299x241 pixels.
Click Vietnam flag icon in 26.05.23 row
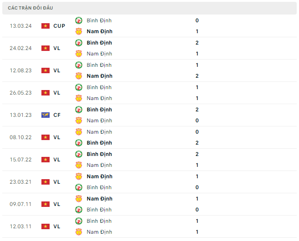pyautogui.click(x=46, y=93)
